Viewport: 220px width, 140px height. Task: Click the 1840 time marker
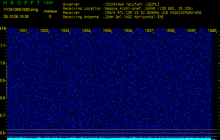[212, 31]
